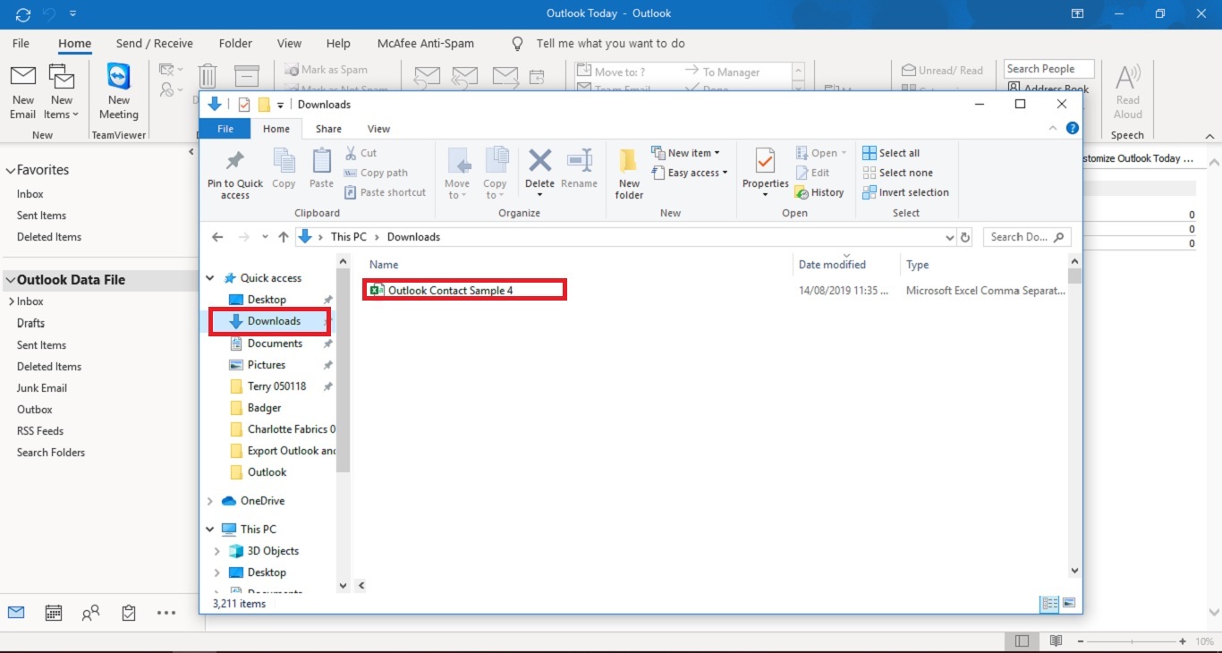Open Outlook Mail view icon
The height and width of the screenshot is (653, 1222).
pos(15,613)
